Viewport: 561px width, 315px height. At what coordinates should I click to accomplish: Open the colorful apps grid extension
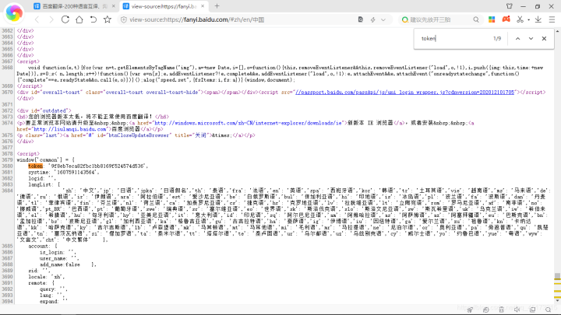point(492,19)
